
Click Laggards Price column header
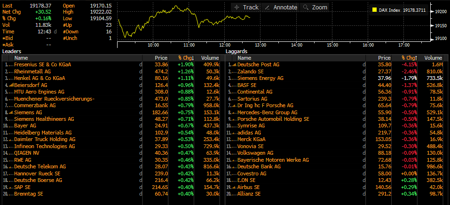coord(385,58)
